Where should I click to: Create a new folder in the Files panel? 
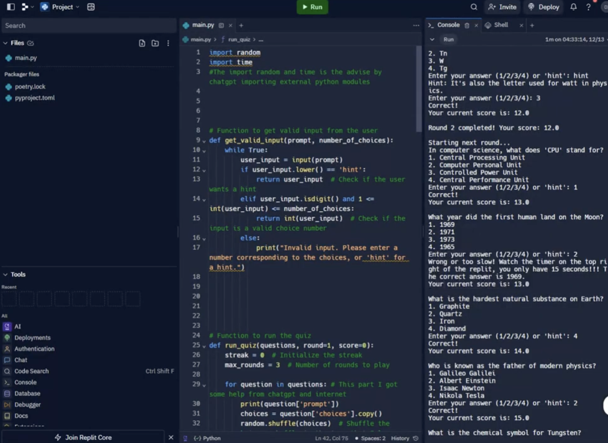pyautogui.click(x=155, y=43)
